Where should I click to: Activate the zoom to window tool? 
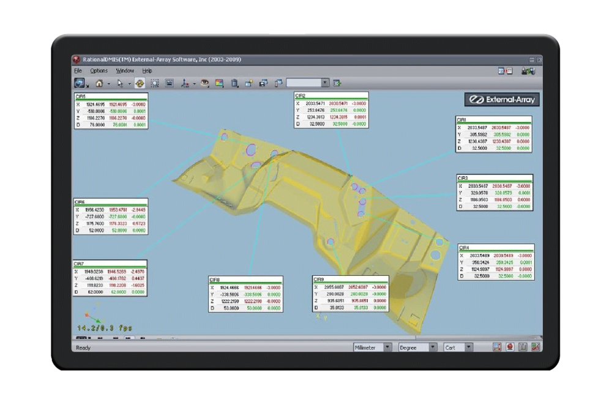tap(155, 83)
